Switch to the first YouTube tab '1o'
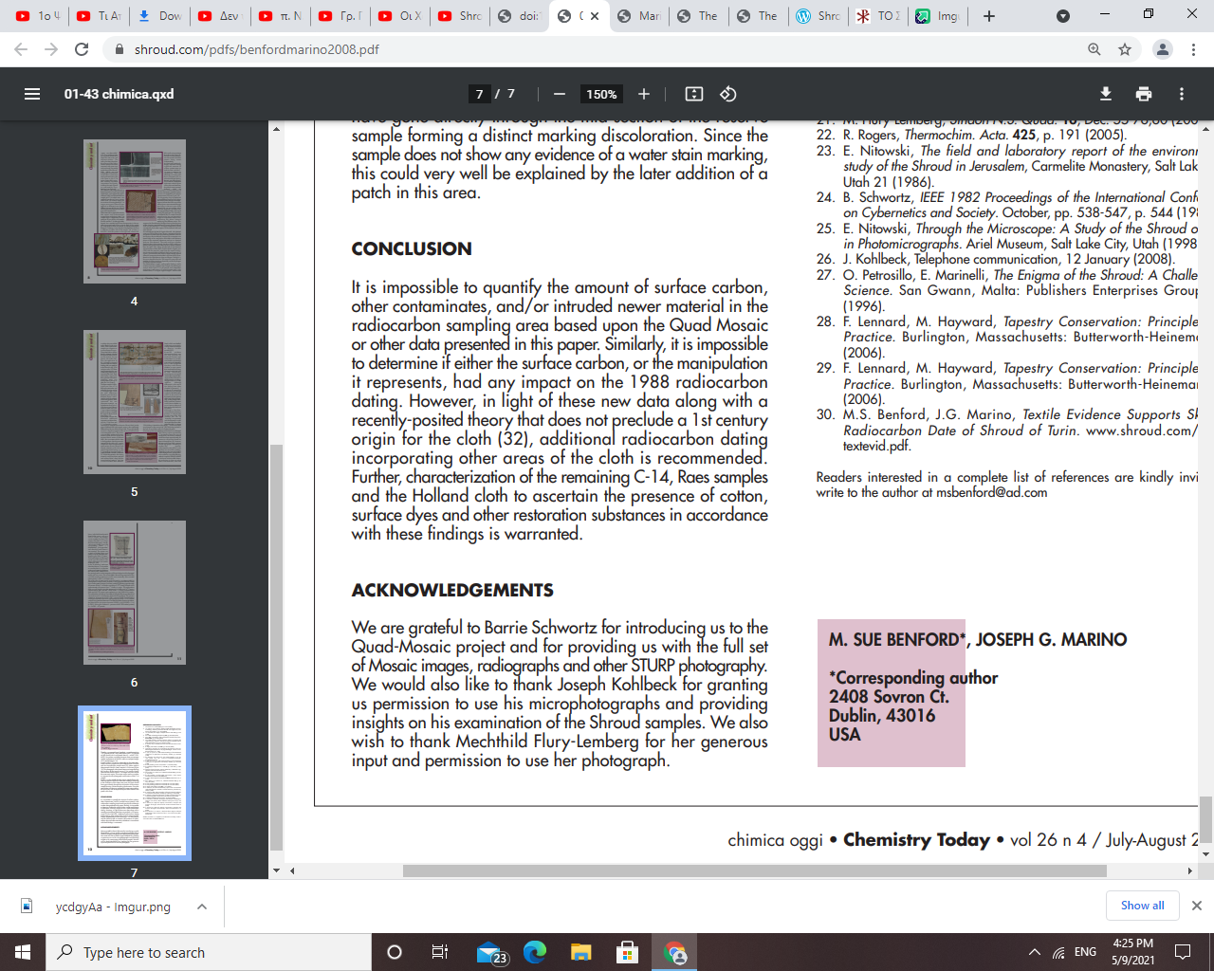The width and height of the screenshot is (1214, 971). tap(38, 16)
